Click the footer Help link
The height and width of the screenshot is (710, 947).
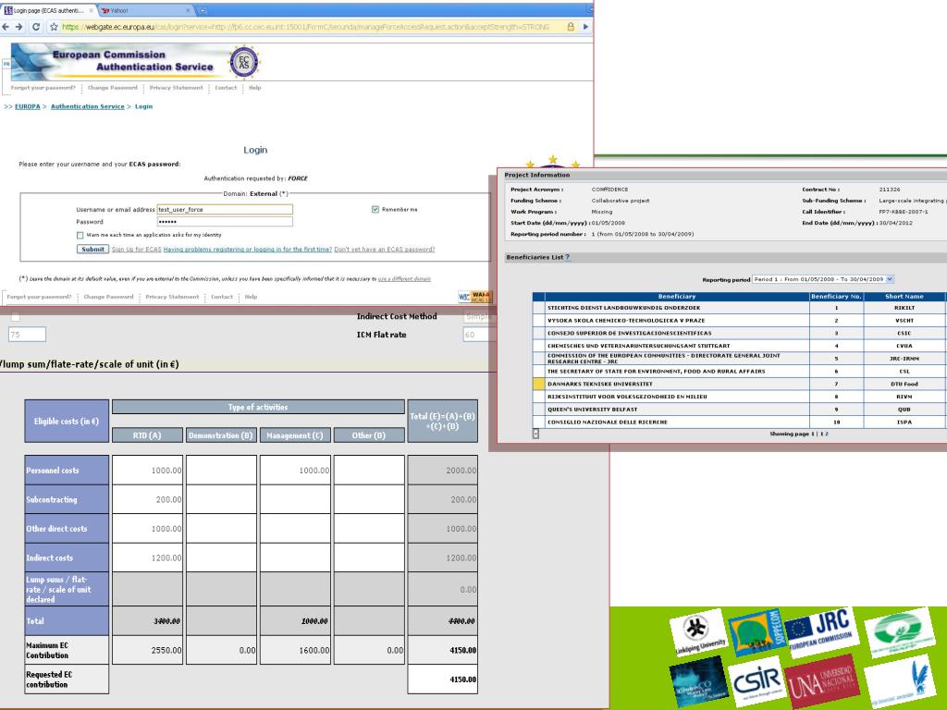(x=251, y=297)
